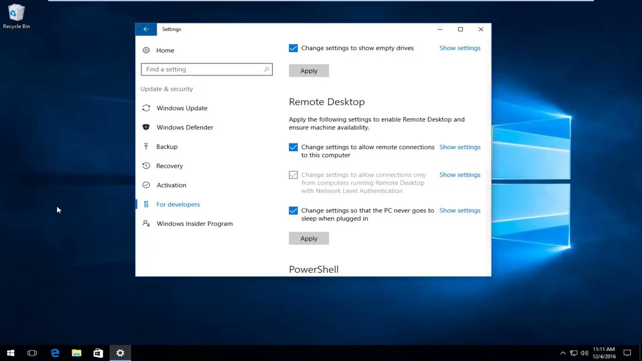Click Show settings for remote connections
The image size is (642, 361).
click(x=460, y=147)
